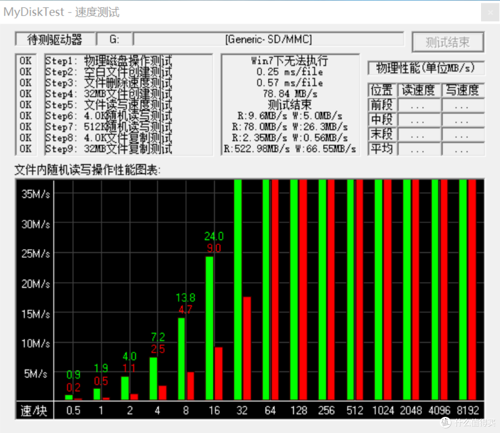Image resolution: width=500 pixels, height=433 pixels.
Task: Click the 待测驱动器 label
Action: (x=55, y=39)
